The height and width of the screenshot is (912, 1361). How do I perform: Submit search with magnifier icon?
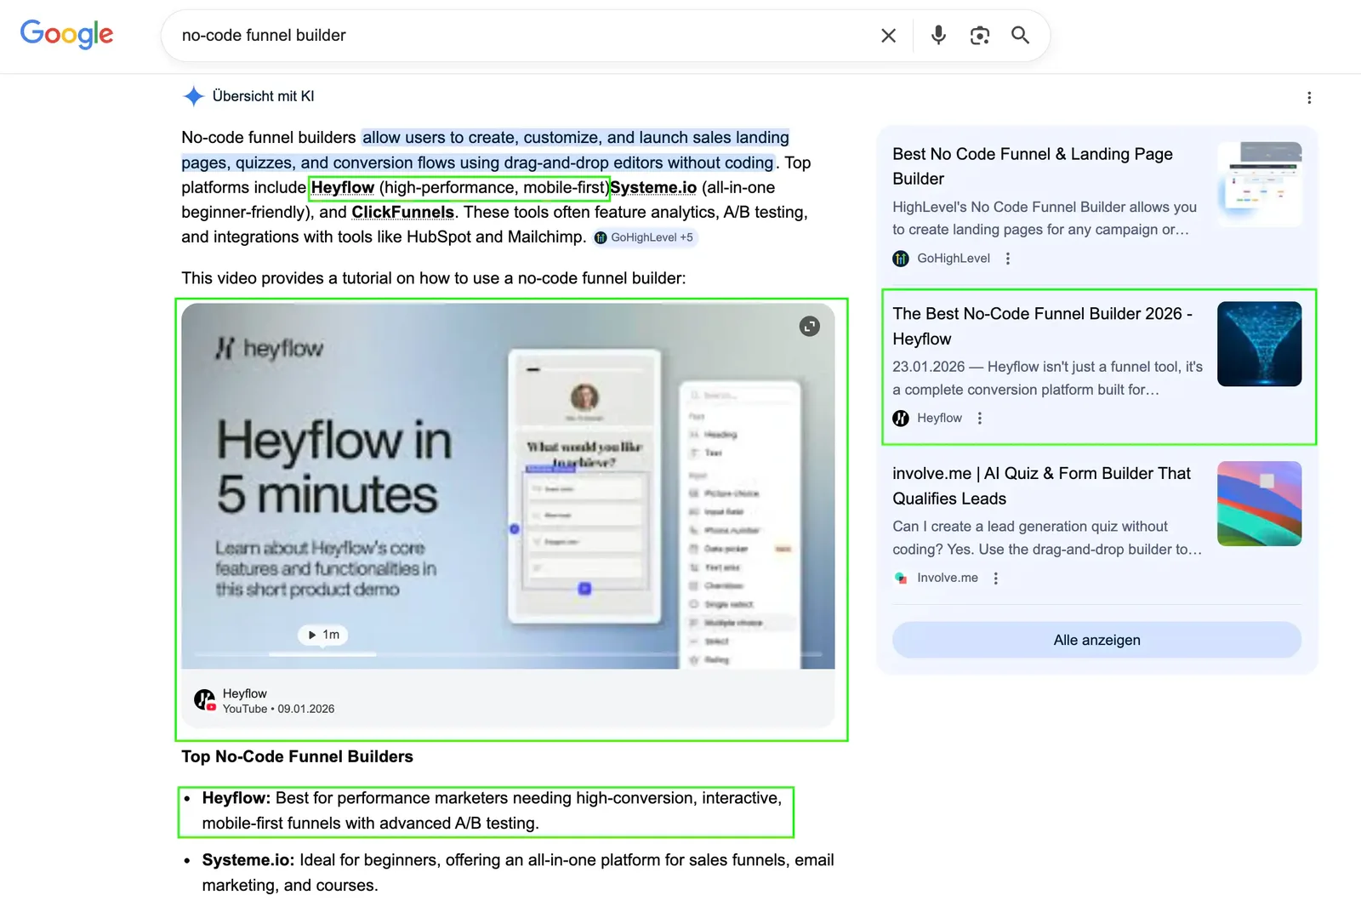pos(1020,35)
